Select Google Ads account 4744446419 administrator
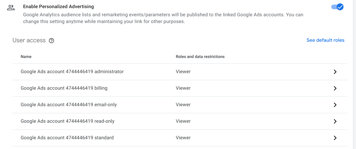Screen dimensions: 356x149 (x=72, y=72)
